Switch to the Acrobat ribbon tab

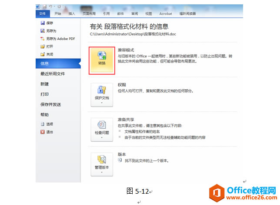[166, 14]
